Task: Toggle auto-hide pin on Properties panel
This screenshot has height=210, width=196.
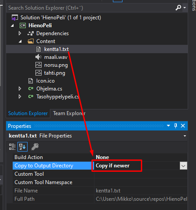Action: click(175, 126)
